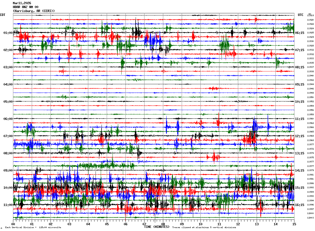This screenshot has width=315, height=231.
Task: Select the 03:00 CDT time label
Action: tap(8, 67)
